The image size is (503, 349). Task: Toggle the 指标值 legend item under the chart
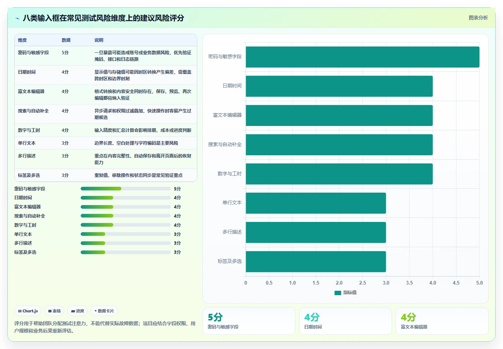point(345,293)
